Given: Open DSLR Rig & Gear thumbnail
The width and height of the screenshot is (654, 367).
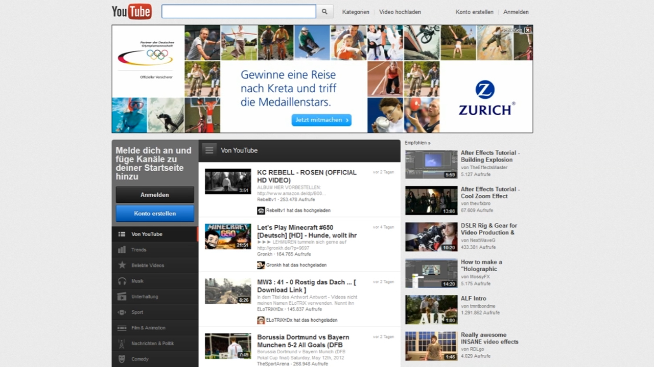Looking at the screenshot, I should pyautogui.click(x=431, y=237).
